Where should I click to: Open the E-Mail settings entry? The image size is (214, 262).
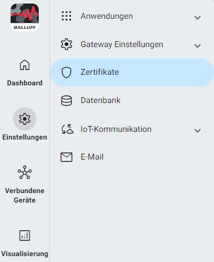pyautogui.click(x=132, y=157)
